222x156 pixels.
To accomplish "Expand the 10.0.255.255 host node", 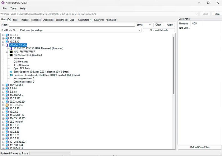I will tap(3, 105).
